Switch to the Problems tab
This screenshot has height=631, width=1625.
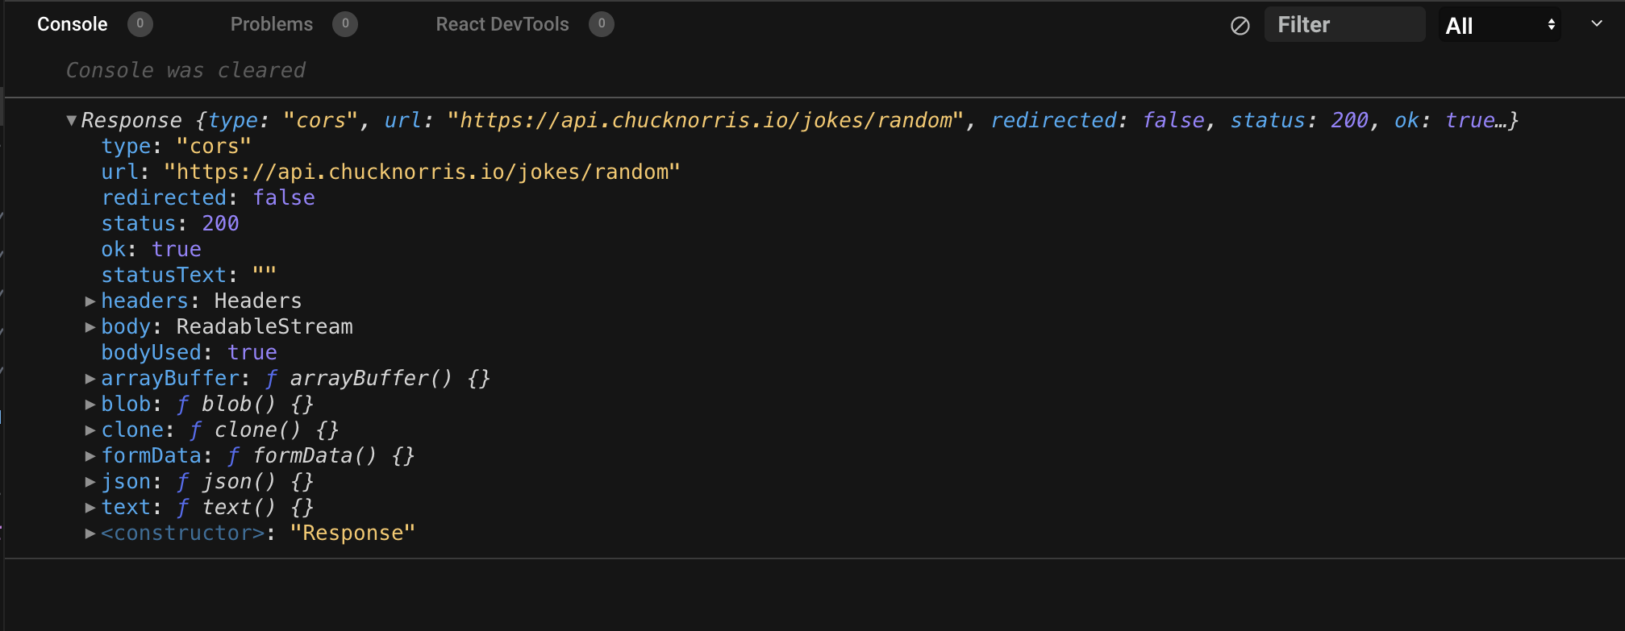pos(271,24)
